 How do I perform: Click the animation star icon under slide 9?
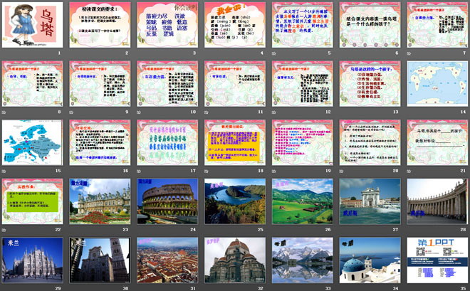tap(71, 112)
